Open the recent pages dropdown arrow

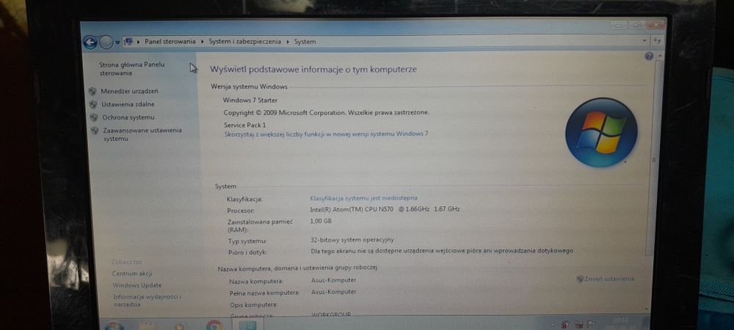tap(117, 43)
